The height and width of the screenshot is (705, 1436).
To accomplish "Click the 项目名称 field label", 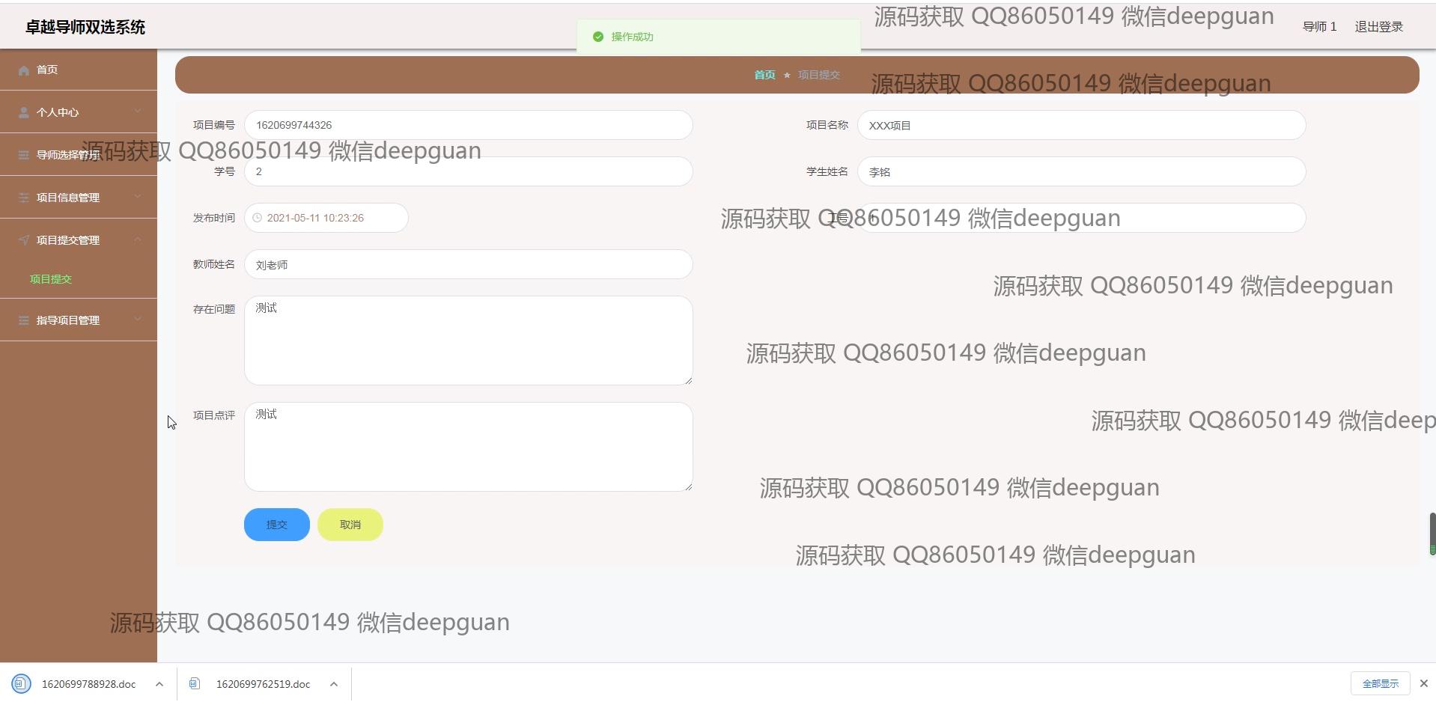I will [827, 125].
